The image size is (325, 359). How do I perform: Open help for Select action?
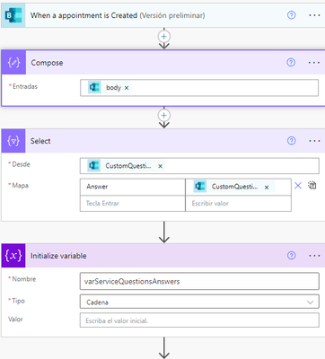pos(291,141)
